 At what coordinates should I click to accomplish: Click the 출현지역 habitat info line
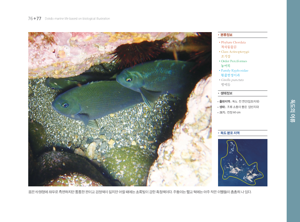pyautogui.click(x=238, y=101)
